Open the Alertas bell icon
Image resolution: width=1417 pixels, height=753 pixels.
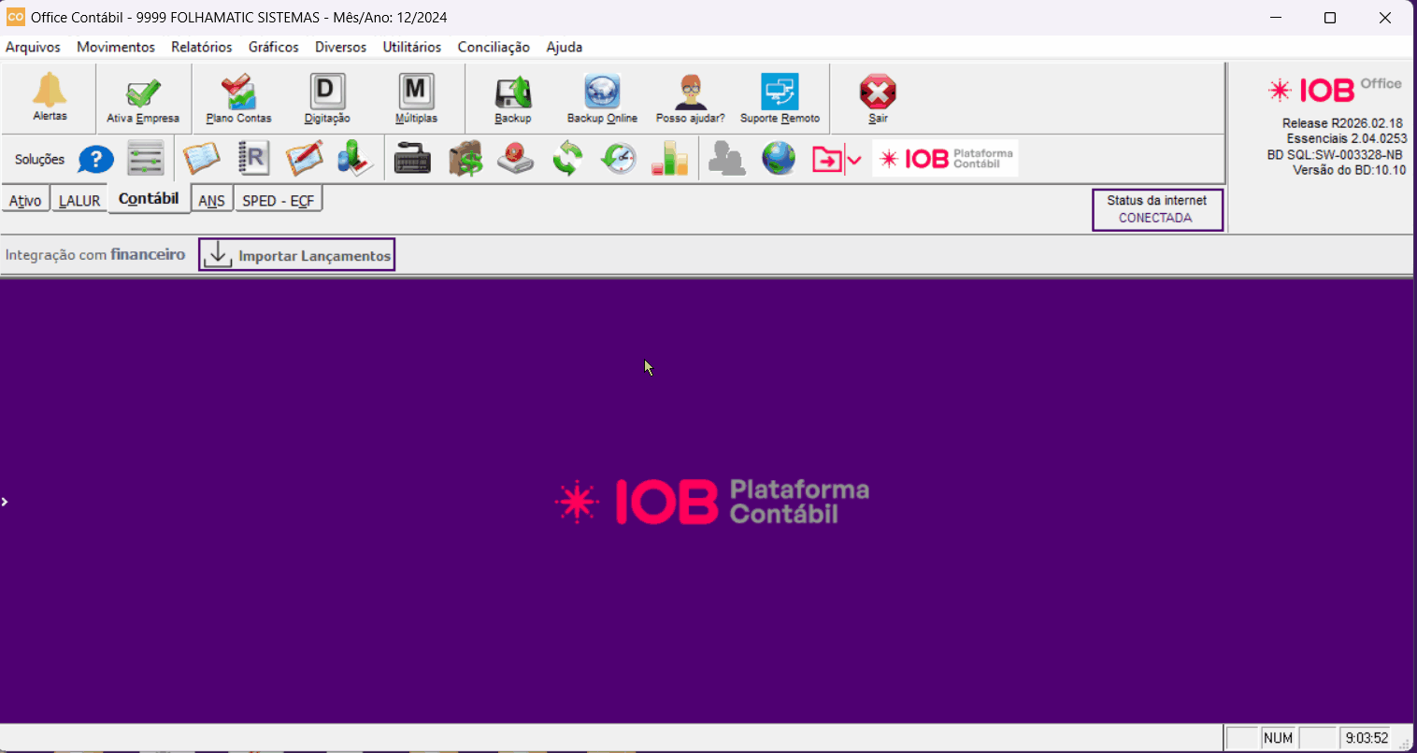pos(50,96)
